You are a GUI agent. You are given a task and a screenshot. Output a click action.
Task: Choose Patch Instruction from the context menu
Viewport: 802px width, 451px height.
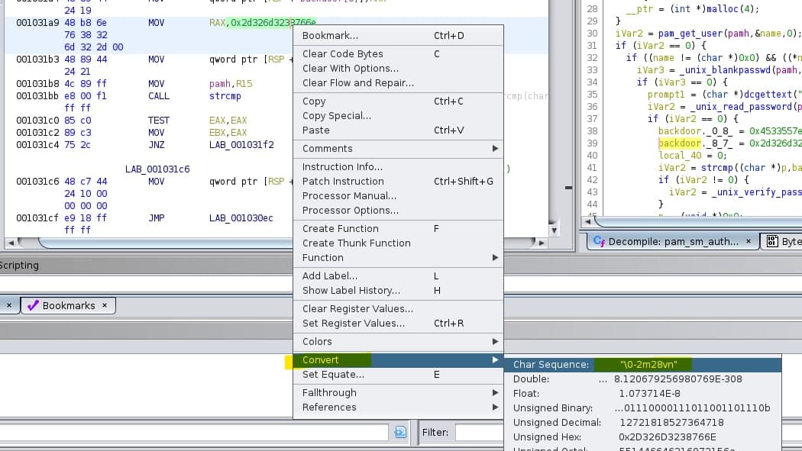click(343, 181)
